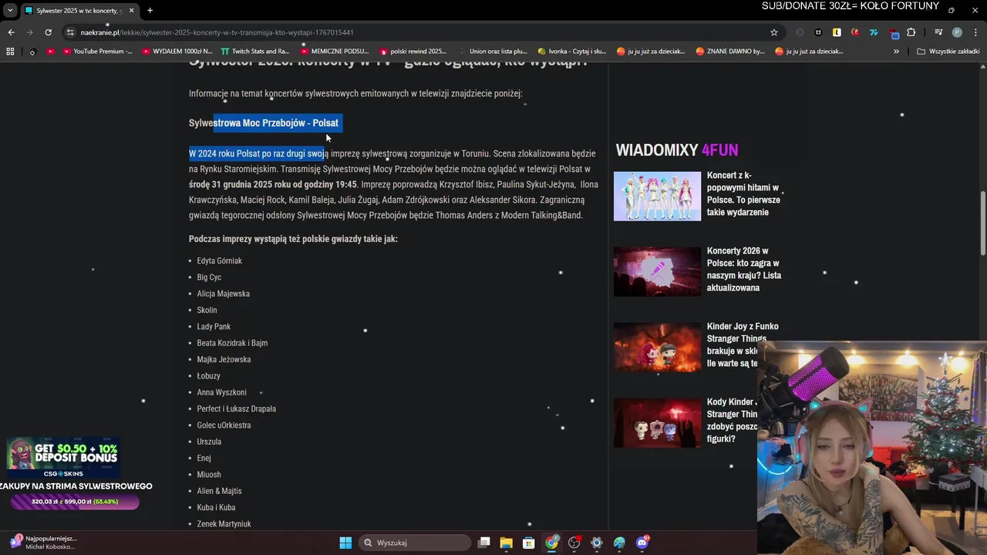Open the 'Kody Kinder' Stranger Things figurines thumbnail

pyautogui.click(x=657, y=422)
